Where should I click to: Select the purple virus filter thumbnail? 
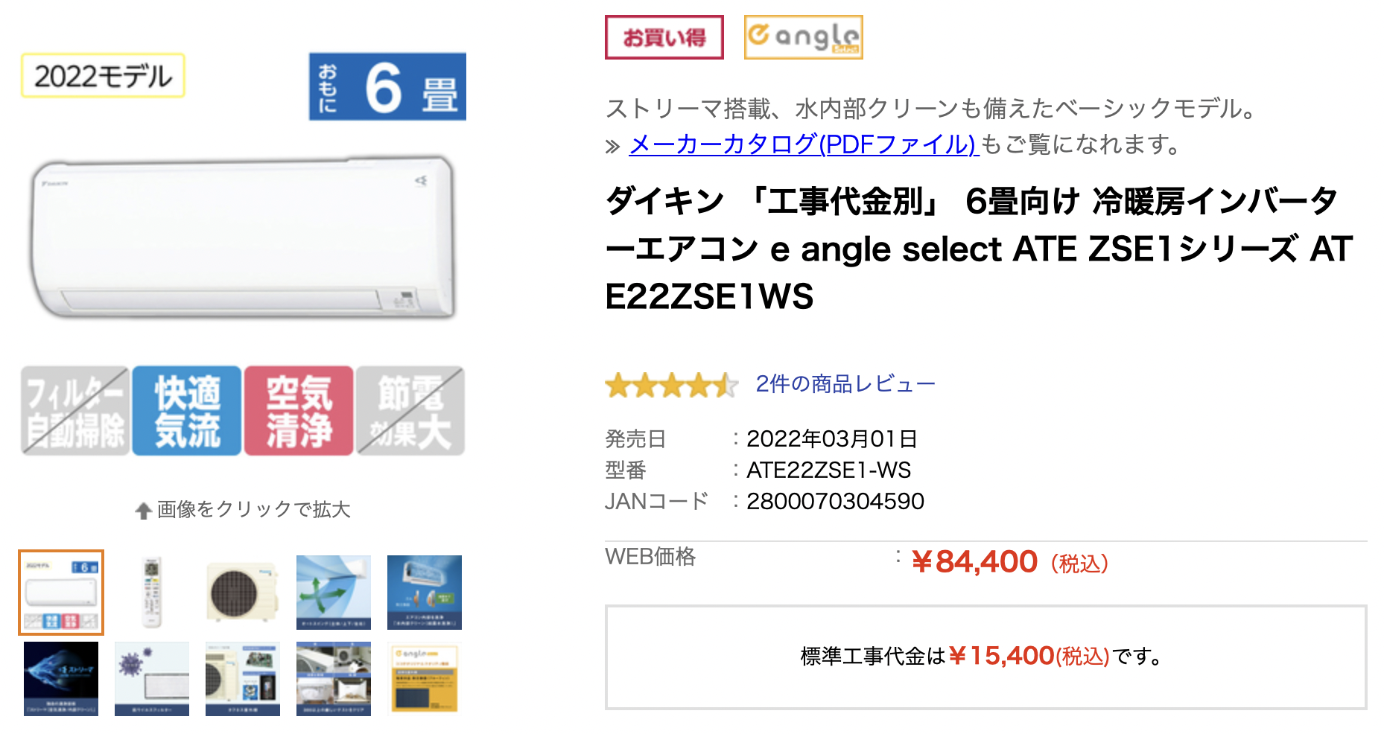152,679
